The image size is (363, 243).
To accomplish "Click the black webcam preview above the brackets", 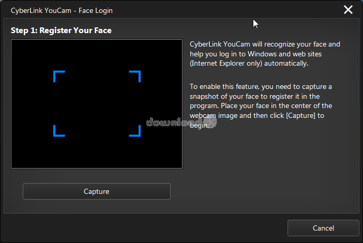I will coord(97,54).
